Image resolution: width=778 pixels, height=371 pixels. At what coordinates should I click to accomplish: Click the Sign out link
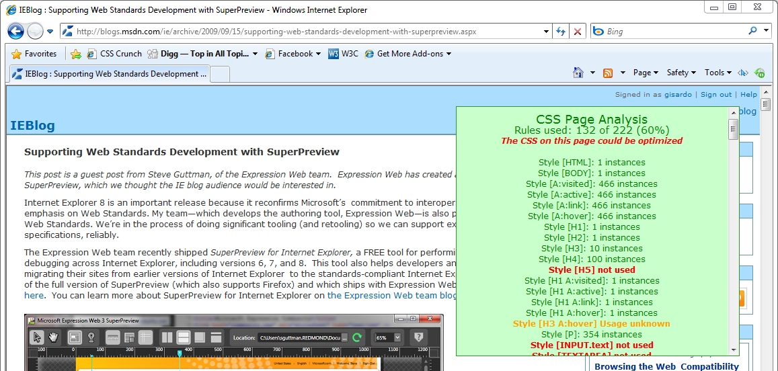716,94
